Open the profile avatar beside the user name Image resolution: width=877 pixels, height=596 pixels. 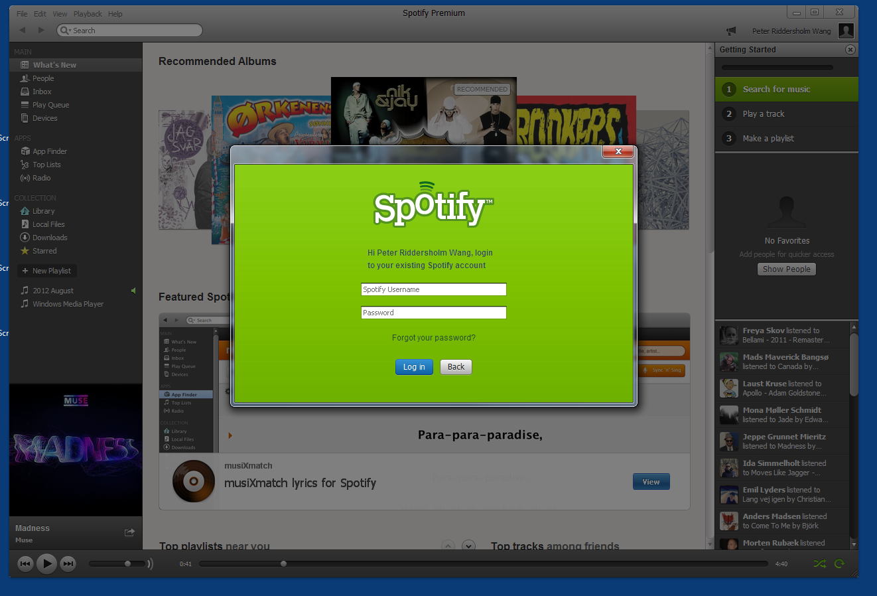coord(846,31)
